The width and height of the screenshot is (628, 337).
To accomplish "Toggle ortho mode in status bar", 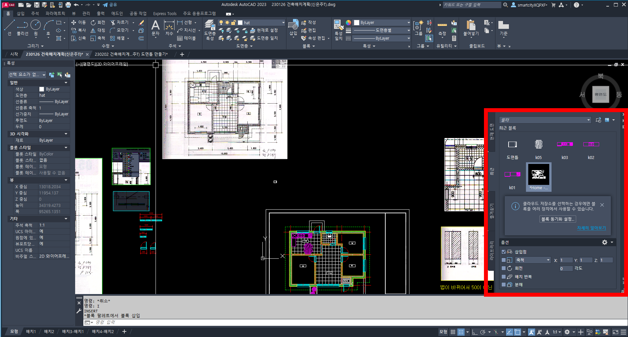I will point(474,332).
